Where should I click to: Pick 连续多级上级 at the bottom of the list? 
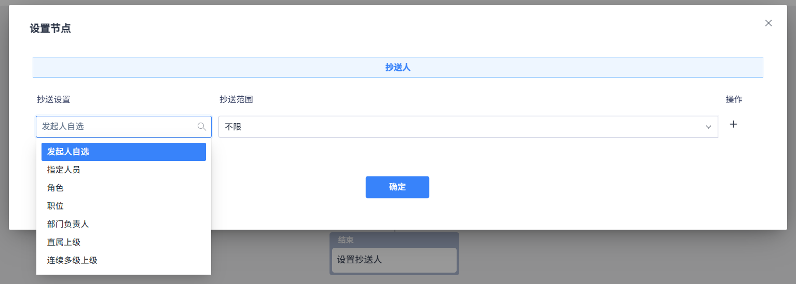[123, 260]
